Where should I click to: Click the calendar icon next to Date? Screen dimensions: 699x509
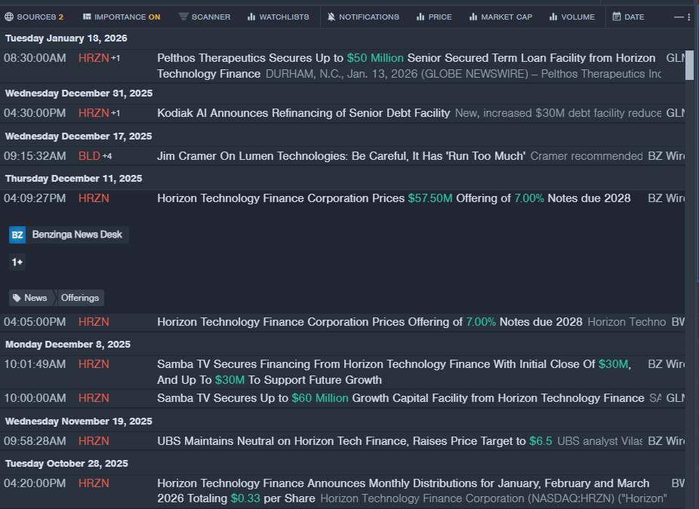(x=617, y=17)
